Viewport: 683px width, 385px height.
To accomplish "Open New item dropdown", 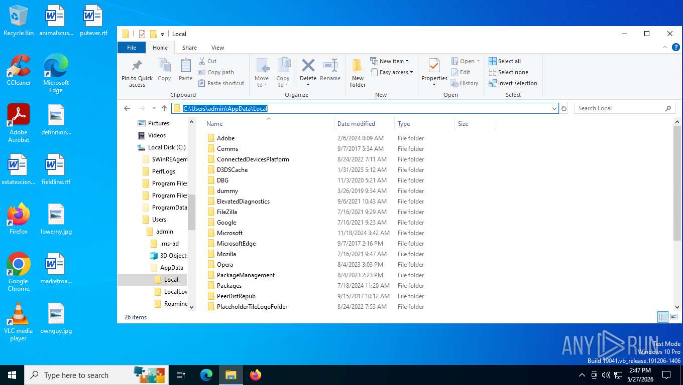I will point(390,61).
